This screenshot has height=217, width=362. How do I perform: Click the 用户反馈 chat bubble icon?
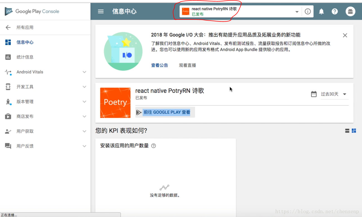[8, 146]
